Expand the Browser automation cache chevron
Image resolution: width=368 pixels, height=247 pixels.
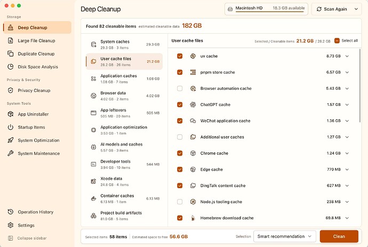pyautogui.click(x=347, y=88)
